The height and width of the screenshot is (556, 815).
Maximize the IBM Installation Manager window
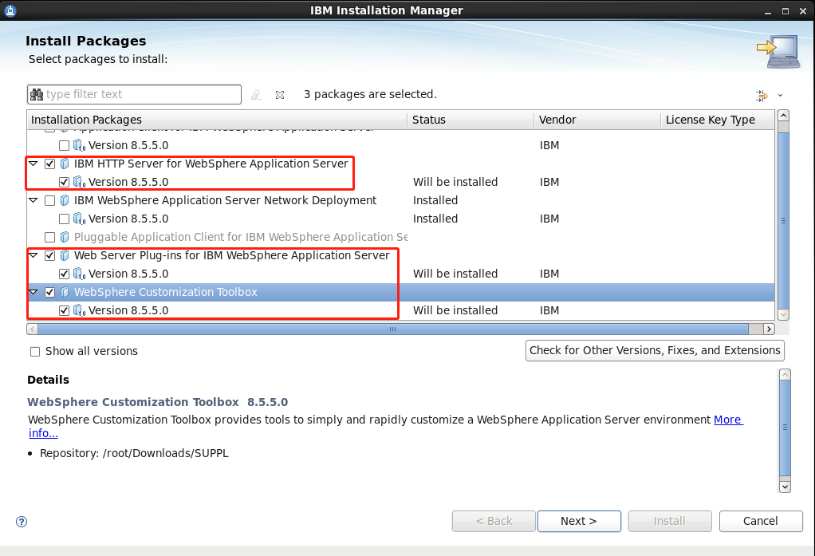coord(785,11)
